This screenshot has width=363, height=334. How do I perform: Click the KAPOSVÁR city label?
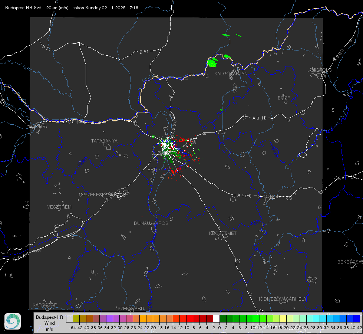(x=45, y=305)
